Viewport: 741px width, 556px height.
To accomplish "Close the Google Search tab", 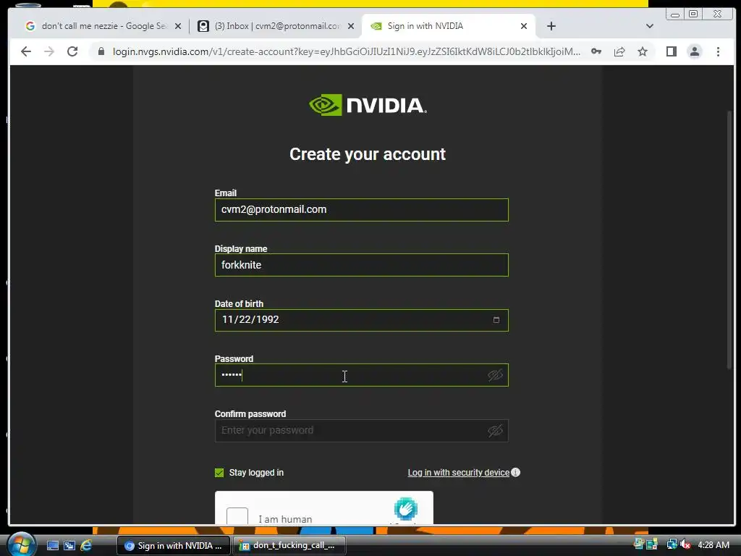I will click(178, 26).
